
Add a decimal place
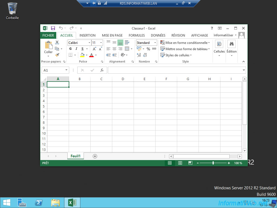coord(139,55)
